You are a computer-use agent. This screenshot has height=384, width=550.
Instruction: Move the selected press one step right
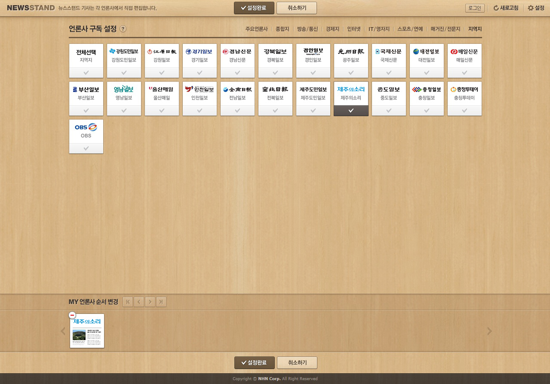pos(150,302)
